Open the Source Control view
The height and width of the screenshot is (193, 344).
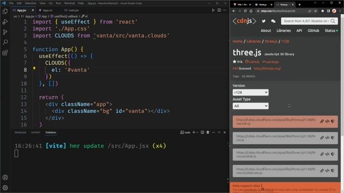click(5, 32)
